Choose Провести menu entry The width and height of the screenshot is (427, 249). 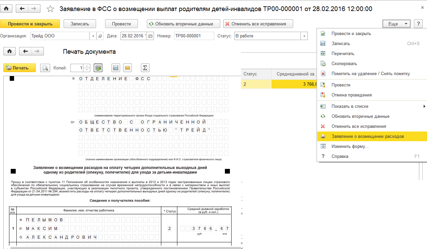tap(372, 85)
